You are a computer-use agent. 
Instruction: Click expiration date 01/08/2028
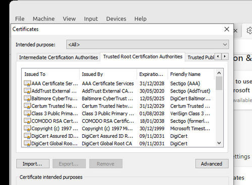(x=152, y=114)
